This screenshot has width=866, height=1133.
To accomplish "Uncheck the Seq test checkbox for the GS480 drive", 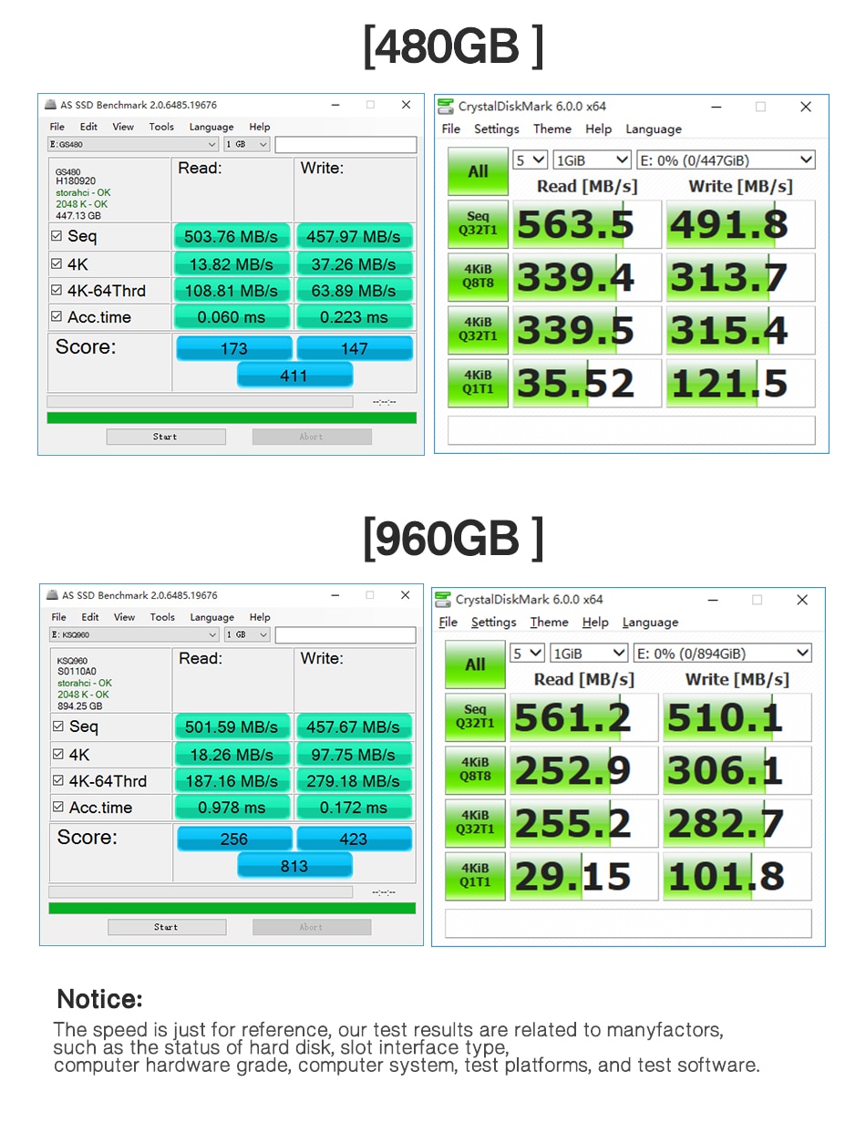I will [57, 237].
